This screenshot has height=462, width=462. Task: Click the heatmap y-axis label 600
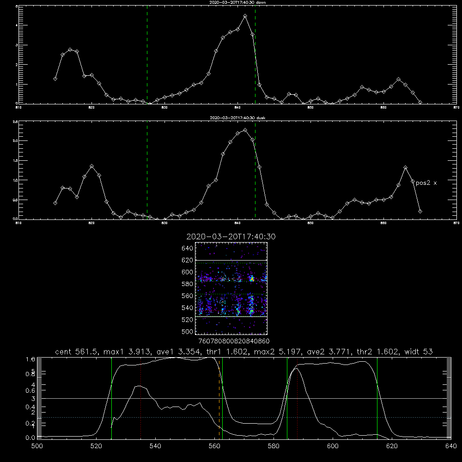click(x=188, y=272)
